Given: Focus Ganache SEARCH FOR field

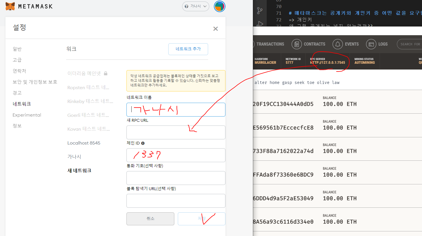Looking at the screenshot, I should [409, 44].
